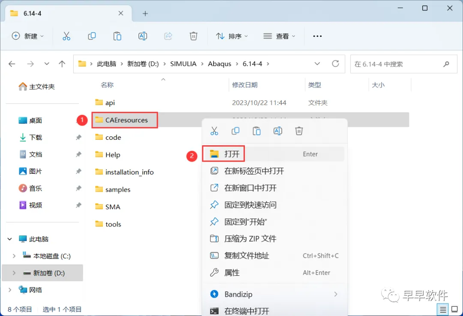
Task: Open 文档 in the sidebar
Action: point(30,154)
